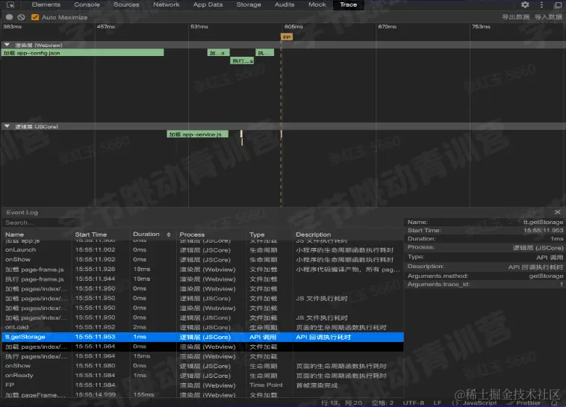The image size is (566, 407).
Task: Select the 加载 page-frame.js row
Action: 202,270
